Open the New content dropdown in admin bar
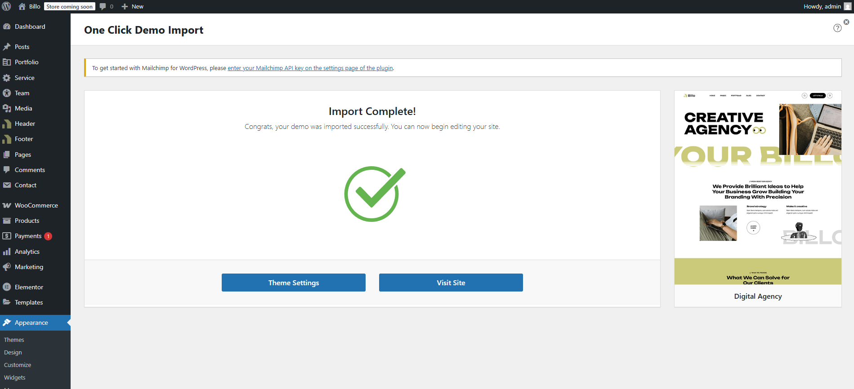This screenshot has height=389, width=854. point(133,6)
